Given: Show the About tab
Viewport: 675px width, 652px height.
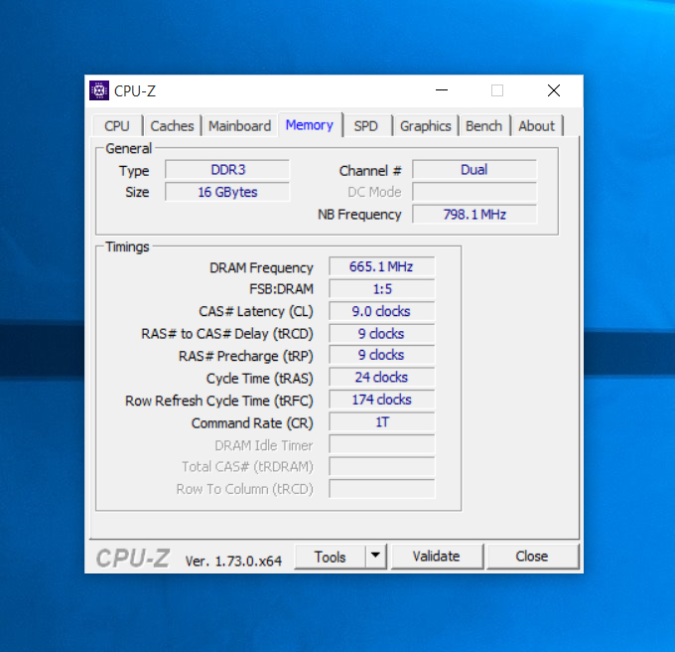Looking at the screenshot, I should click(536, 126).
